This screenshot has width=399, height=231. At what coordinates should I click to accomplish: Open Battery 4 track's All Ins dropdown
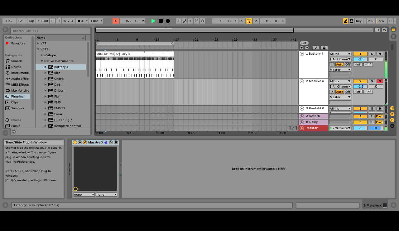pyautogui.click(x=340, y=54)
